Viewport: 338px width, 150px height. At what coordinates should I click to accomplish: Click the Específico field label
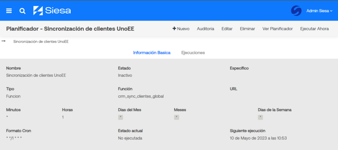(239, 69)
